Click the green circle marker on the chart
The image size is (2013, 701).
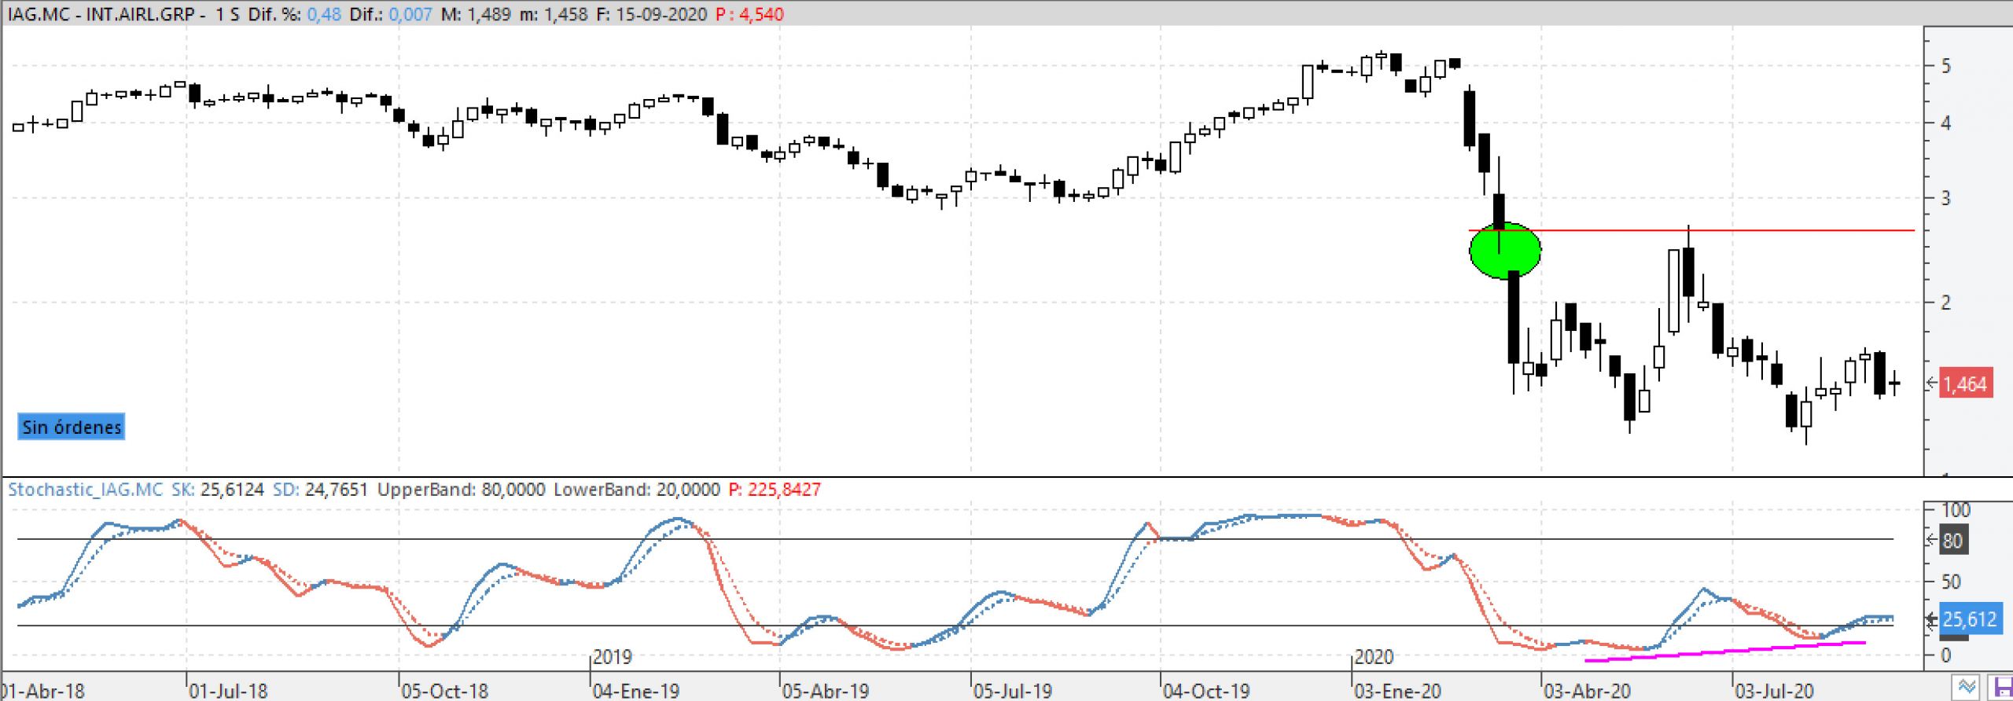click(1504, 251)
